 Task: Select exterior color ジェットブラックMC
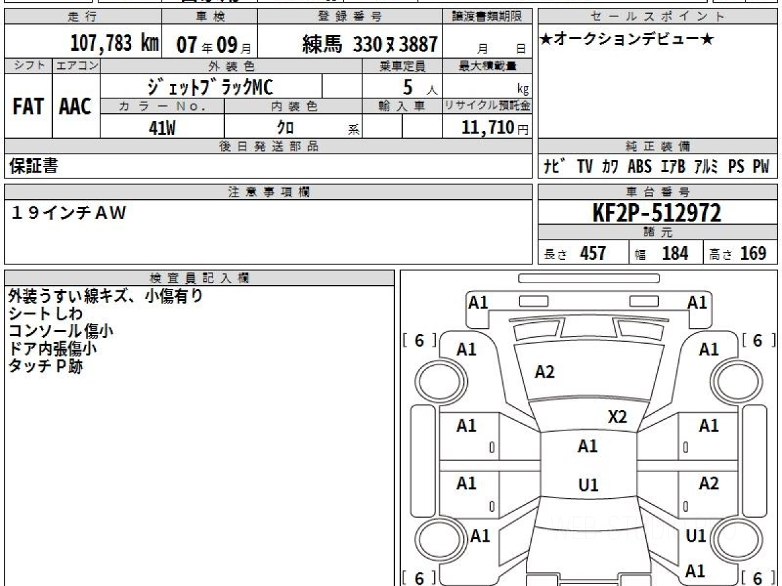coord(210,87)
